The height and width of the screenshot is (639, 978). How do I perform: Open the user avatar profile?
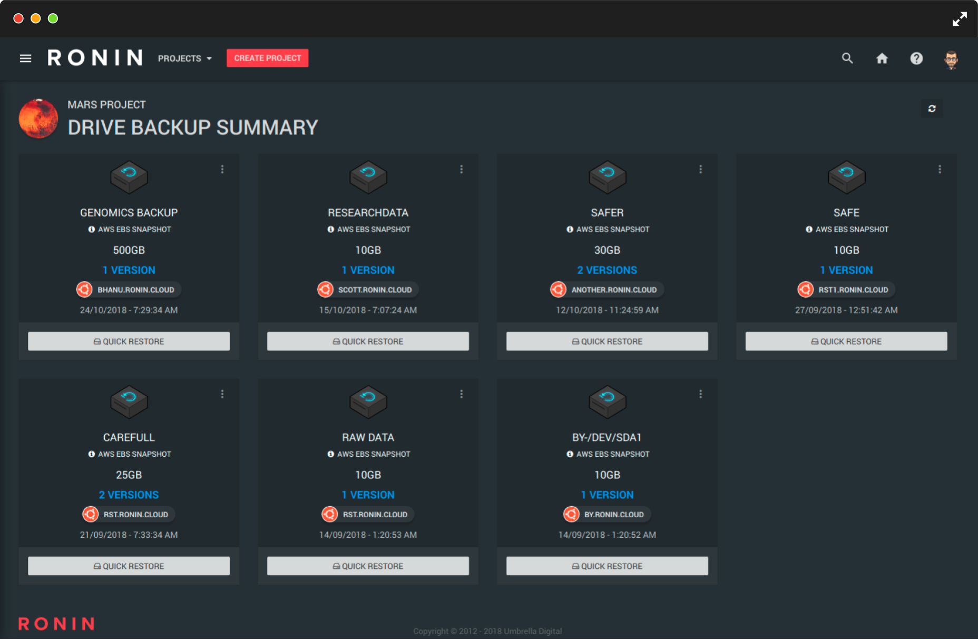pyautogui.click(x=951, y=60)
